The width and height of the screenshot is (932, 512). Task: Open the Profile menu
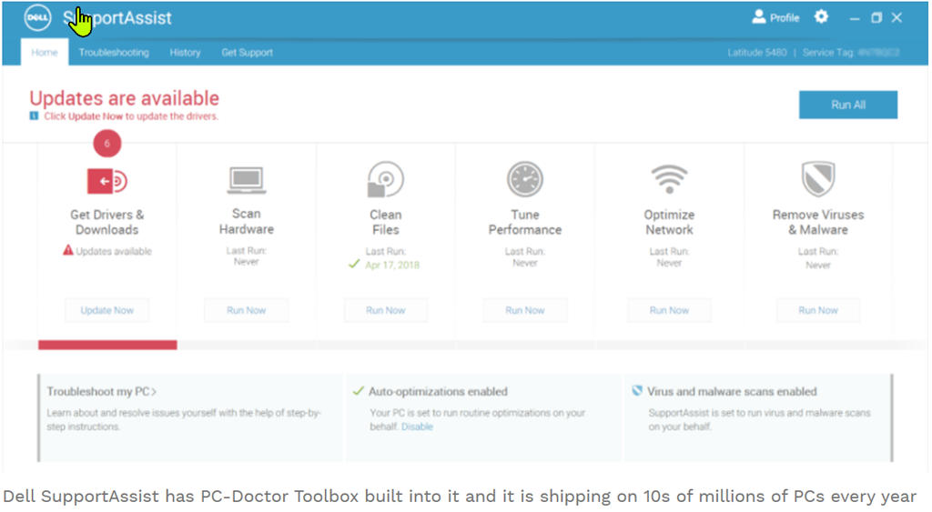pos(775,17)
